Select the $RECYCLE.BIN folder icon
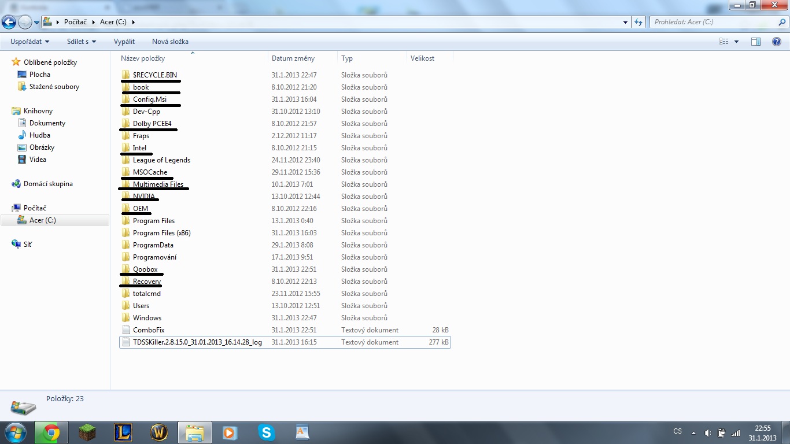Viewport: 790px width, 444px height. [x=126, y=75]
